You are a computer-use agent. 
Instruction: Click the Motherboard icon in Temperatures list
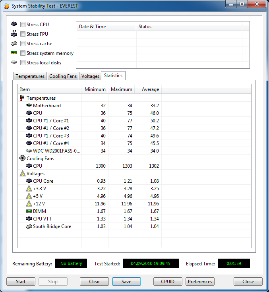pyautogui.click(x=29, y=106)
